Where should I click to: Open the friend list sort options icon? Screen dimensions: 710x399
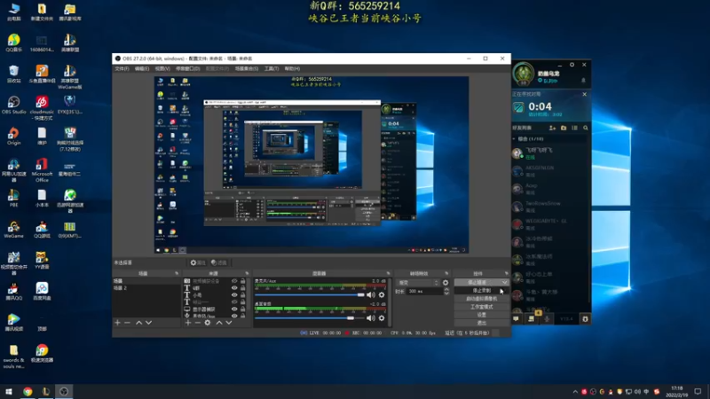pyautogui.click(x=574, y=128)
